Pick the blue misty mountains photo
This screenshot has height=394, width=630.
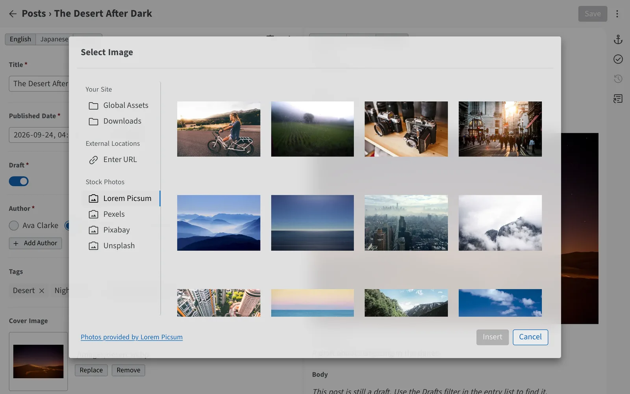(x=219, y=223)
